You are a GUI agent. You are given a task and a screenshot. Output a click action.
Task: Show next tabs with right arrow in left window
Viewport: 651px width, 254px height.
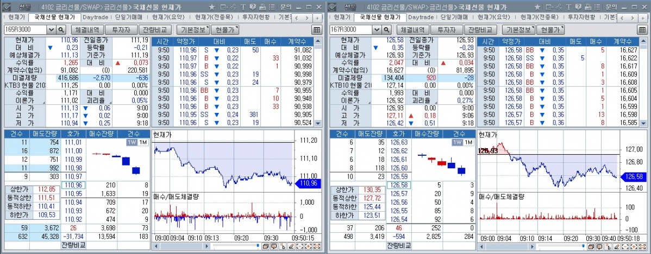tap(307, 18)
